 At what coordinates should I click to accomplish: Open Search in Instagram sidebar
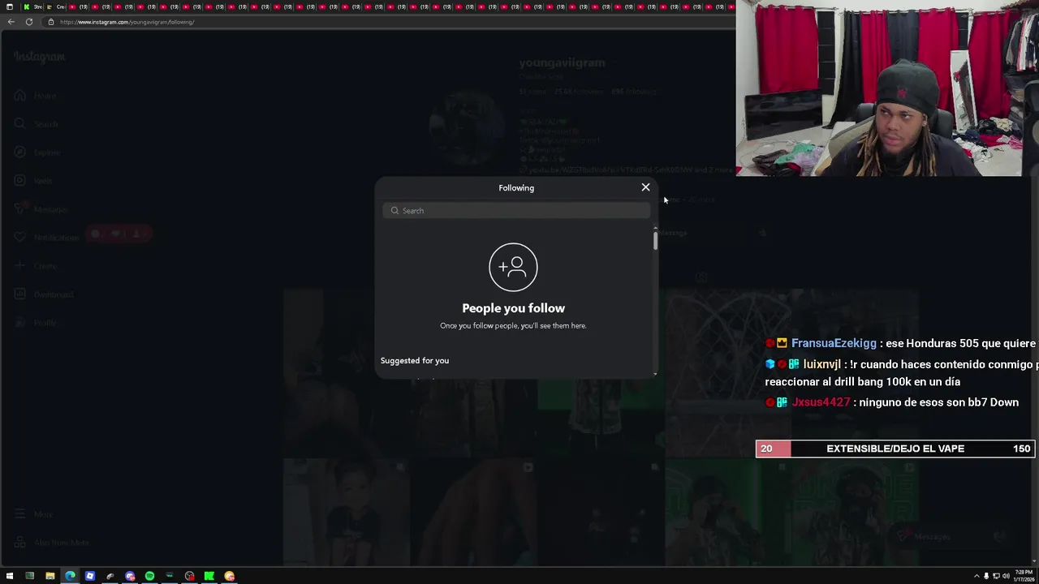[36, 124]
